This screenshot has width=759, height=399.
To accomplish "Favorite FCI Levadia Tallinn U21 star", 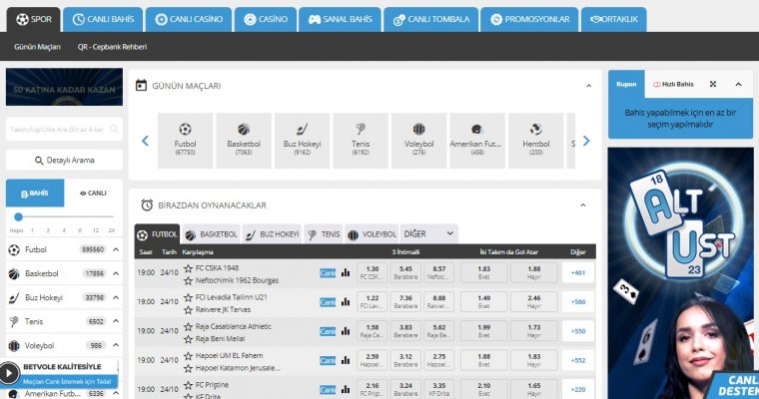I will point(189,297).
